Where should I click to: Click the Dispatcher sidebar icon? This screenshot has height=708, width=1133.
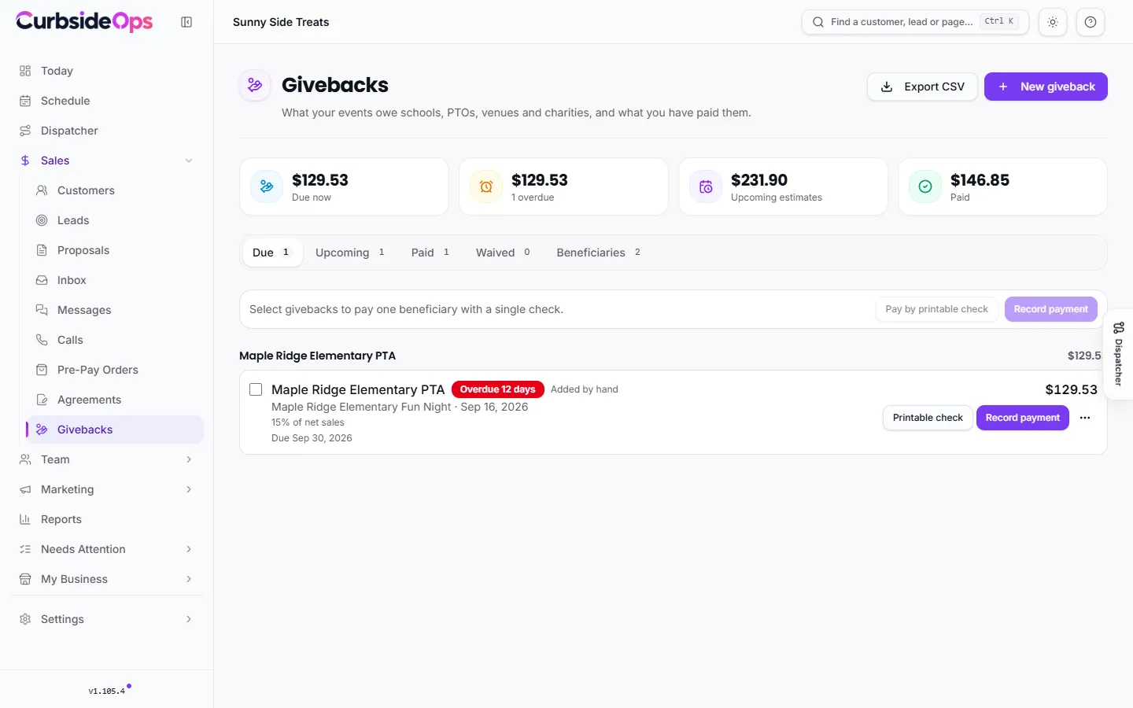tap(25, 131)
